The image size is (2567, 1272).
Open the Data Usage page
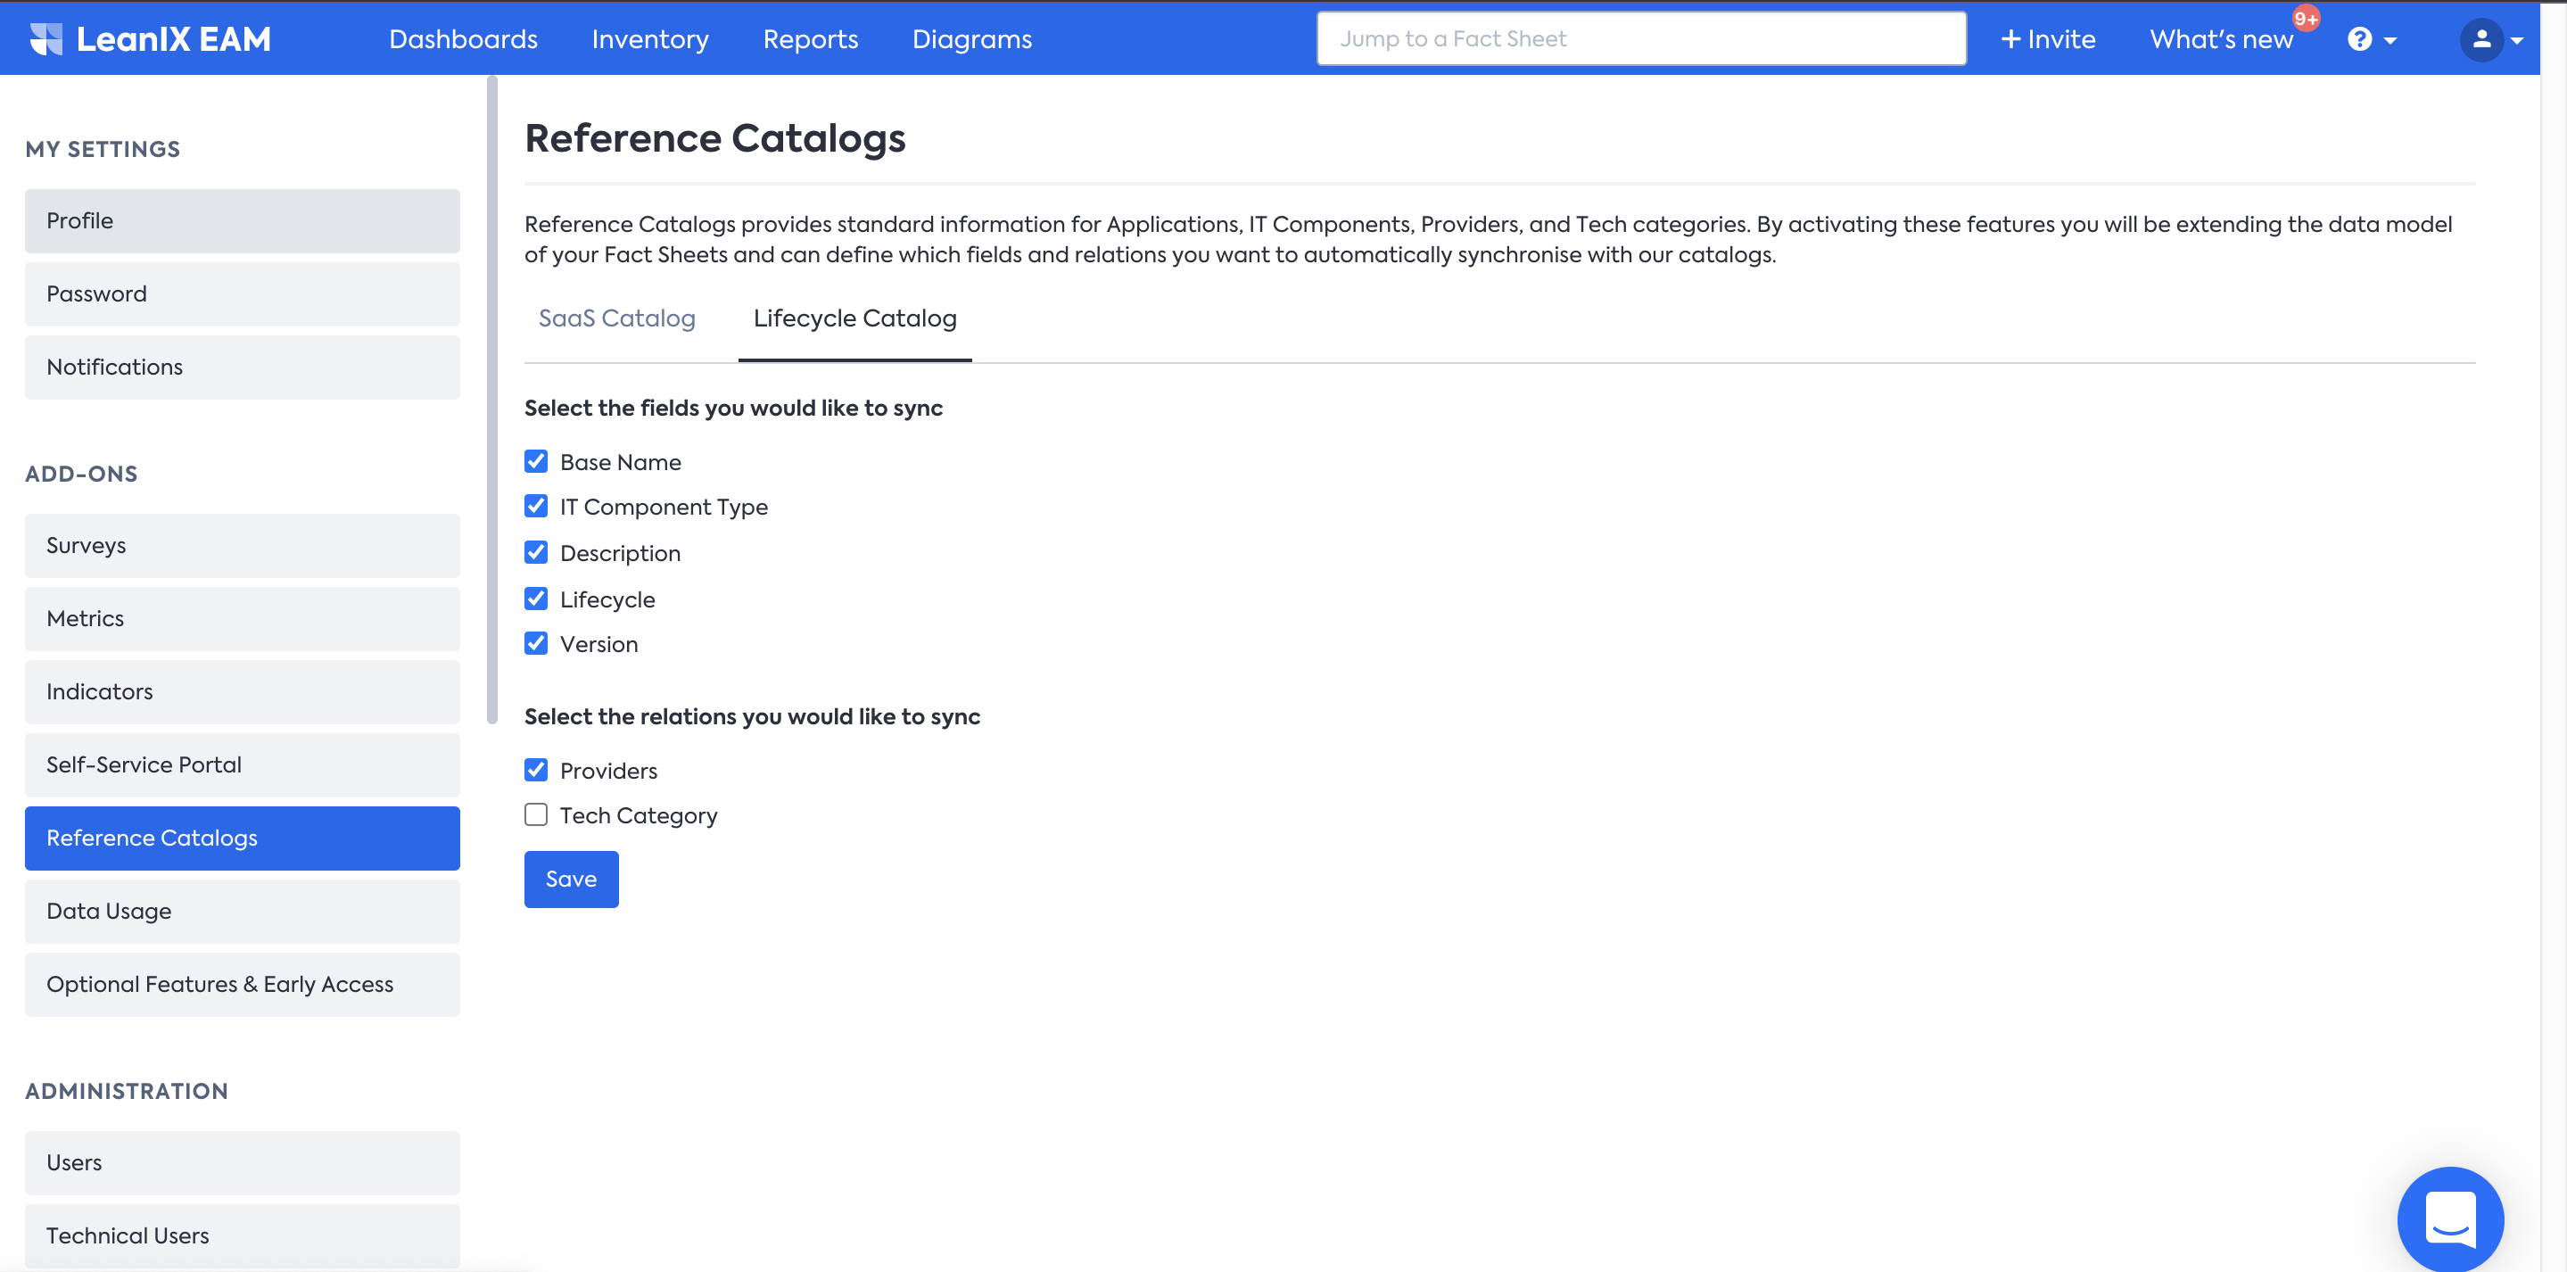(242, 910)
